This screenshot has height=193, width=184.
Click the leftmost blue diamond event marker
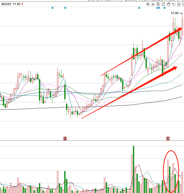pos(52,8)
